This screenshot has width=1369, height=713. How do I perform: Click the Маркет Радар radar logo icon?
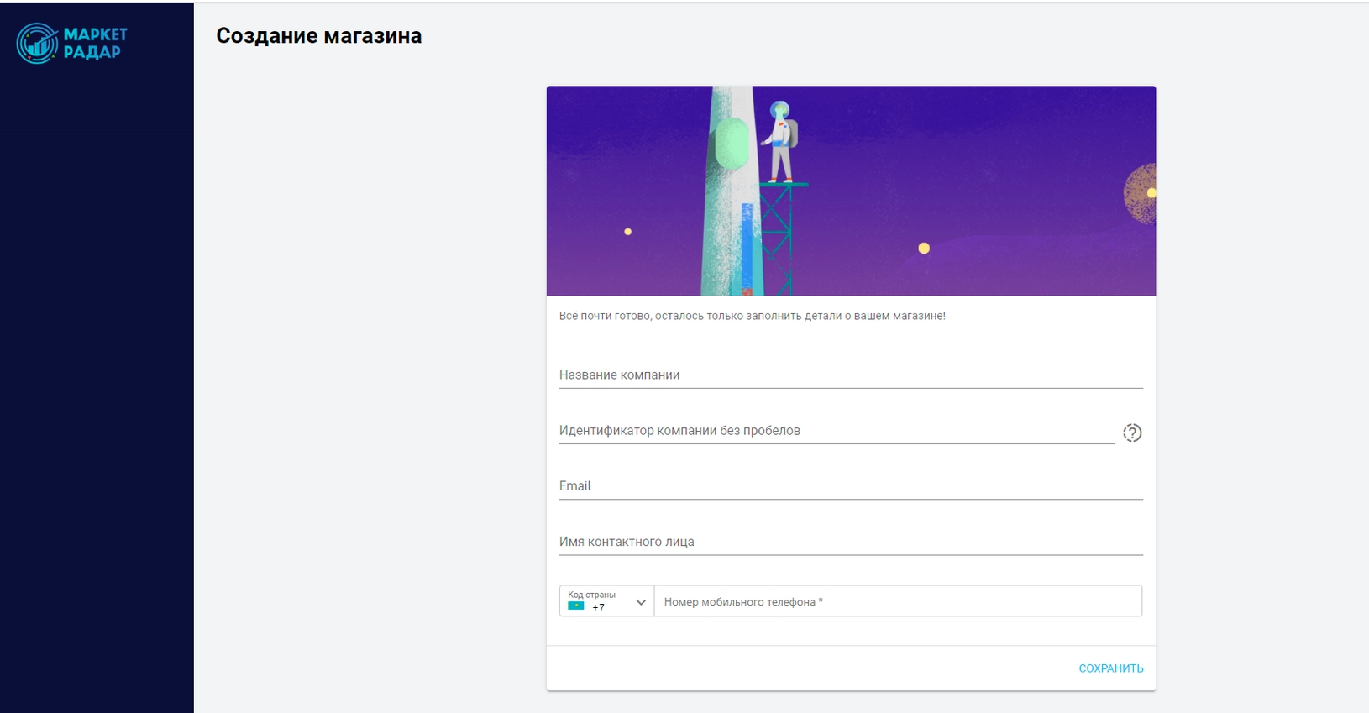(x=37, y=43)
